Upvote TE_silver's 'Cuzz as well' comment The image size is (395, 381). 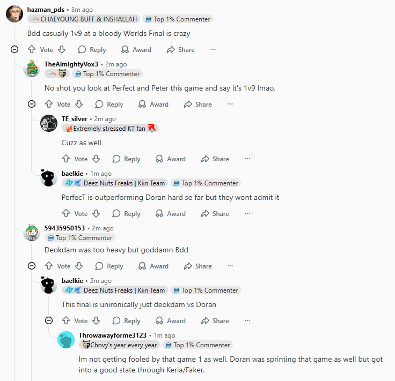[x=66, y=159]
